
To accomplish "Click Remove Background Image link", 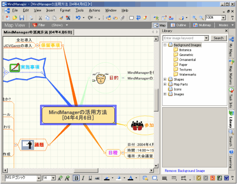I will pyautogui.click(x=185, y=170).
